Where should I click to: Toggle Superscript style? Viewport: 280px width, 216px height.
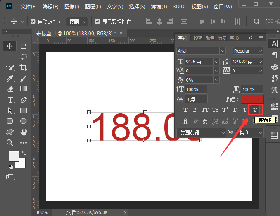click(x=225, y=110)
